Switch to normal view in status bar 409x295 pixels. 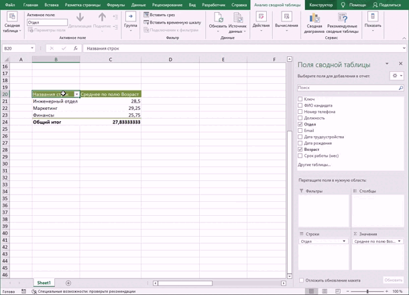pyautogui.click(x=311, y=291)
